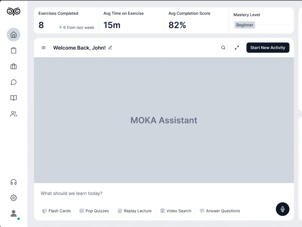Open the headphones support icon
Viewport: 302px width, 227px height.
pos(14,182)
